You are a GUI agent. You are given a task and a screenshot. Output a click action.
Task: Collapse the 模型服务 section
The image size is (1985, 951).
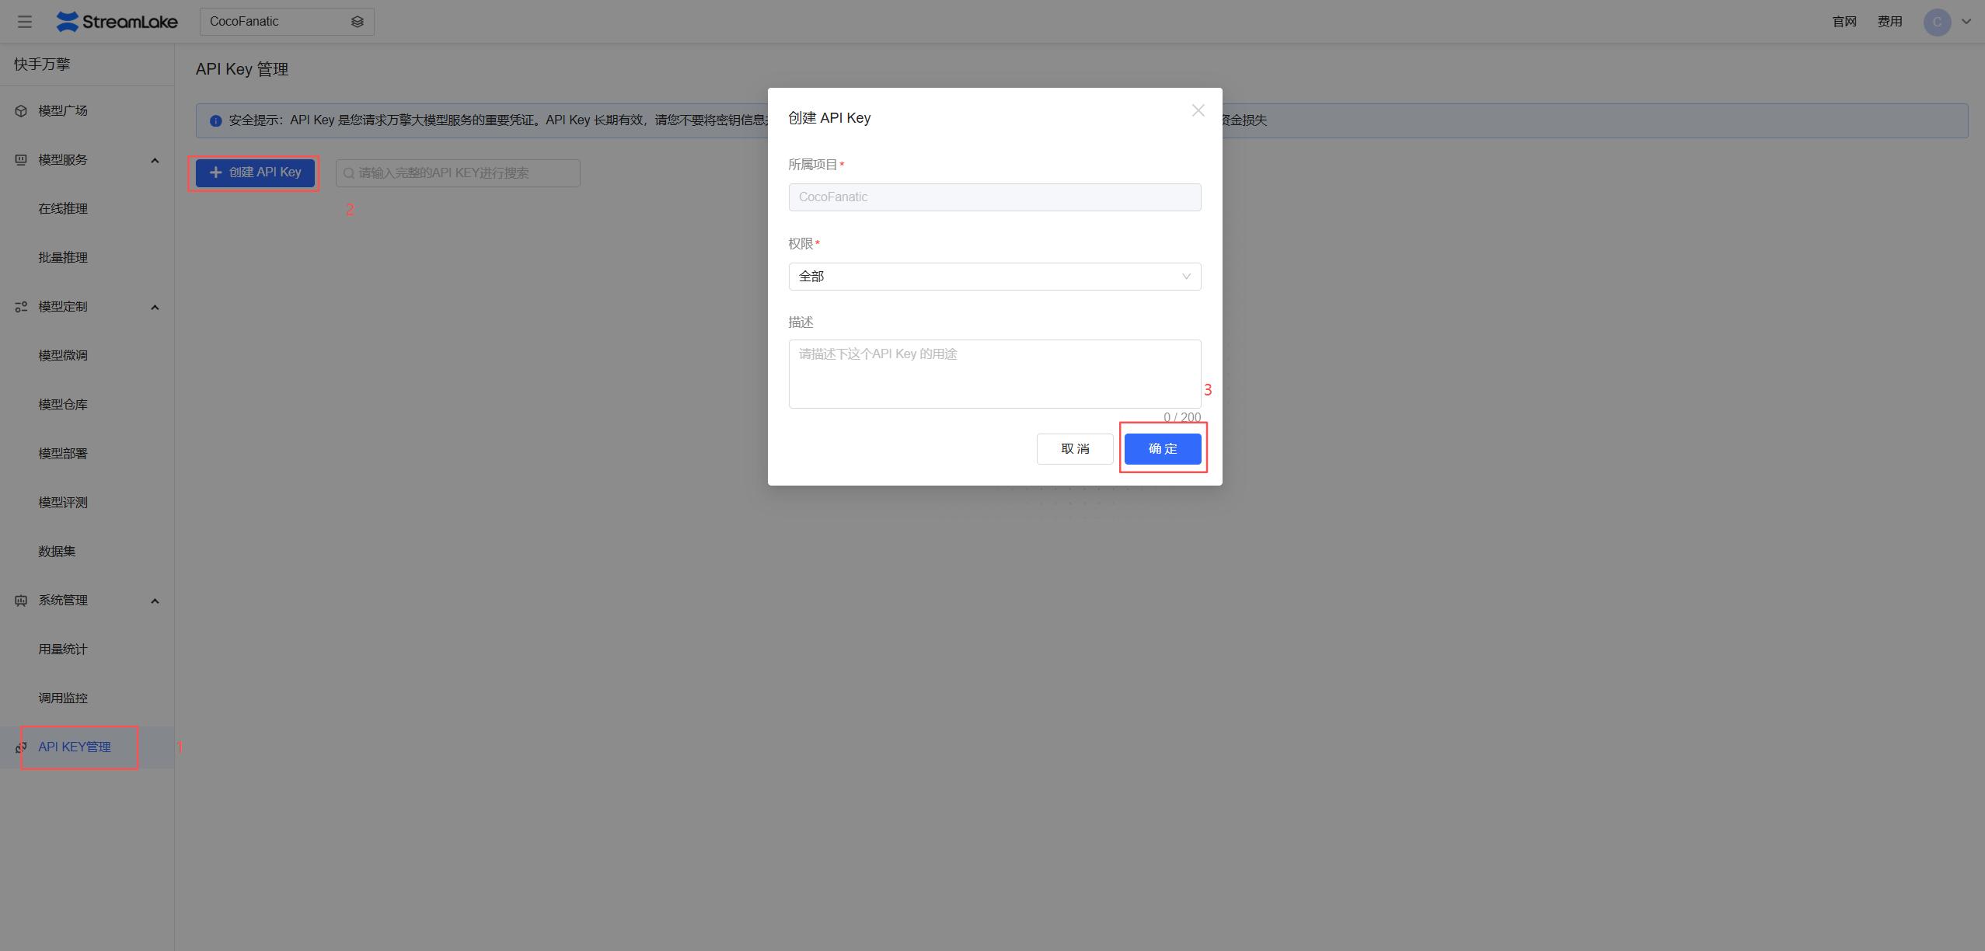click(155, 160)
